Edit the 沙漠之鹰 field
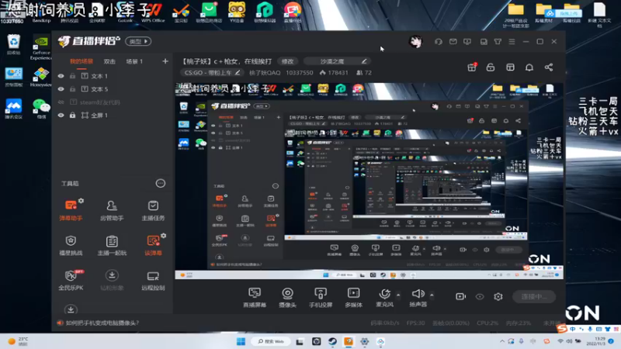 click(338, 61)
